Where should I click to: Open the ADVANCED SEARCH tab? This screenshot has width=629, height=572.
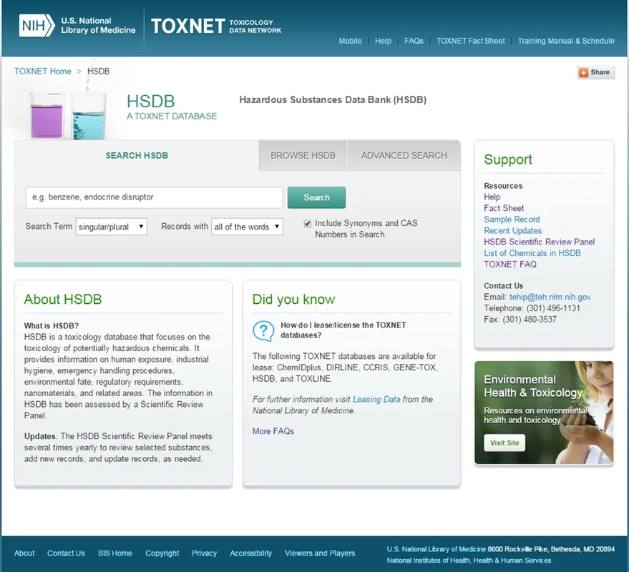coord(404,156)
